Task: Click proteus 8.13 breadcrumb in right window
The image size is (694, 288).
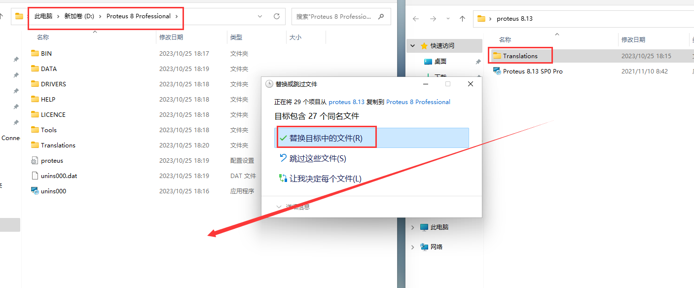Action: (514, 19)
